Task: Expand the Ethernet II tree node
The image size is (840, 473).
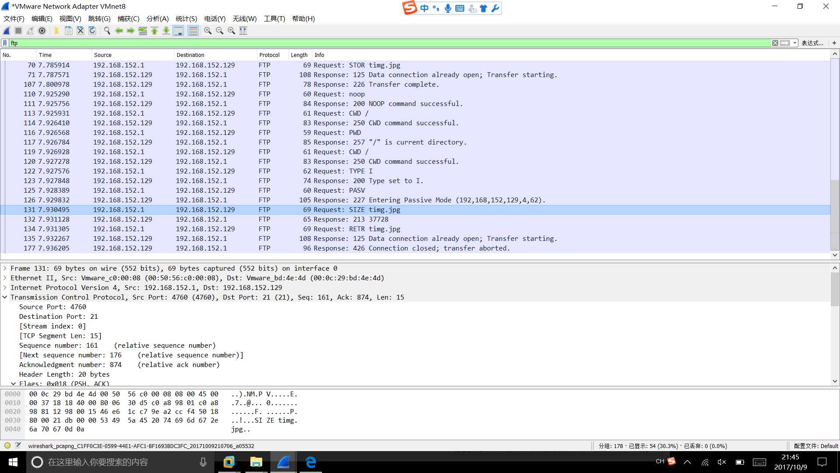Action: [5, 278]
